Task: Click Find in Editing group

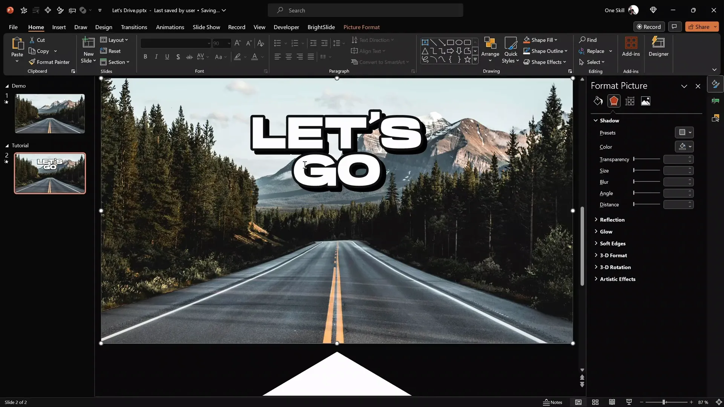Action: (588, 40)
